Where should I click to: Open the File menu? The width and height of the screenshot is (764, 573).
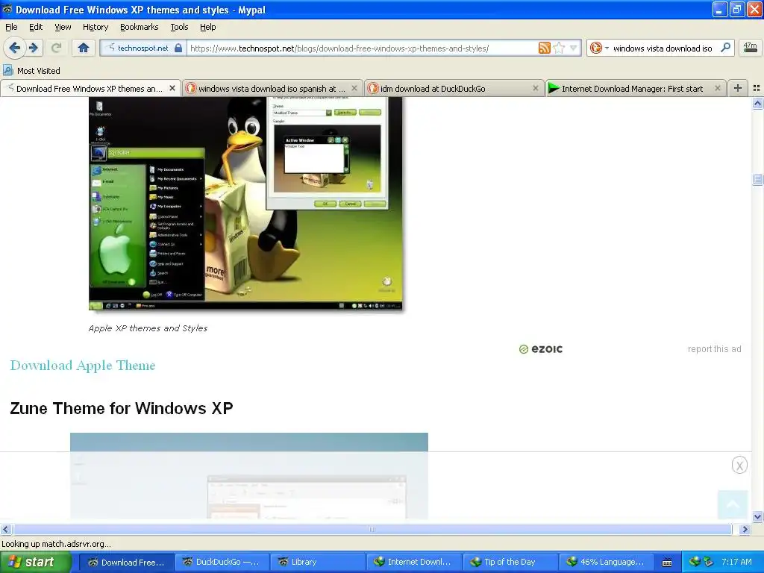[x=11, y=27]
